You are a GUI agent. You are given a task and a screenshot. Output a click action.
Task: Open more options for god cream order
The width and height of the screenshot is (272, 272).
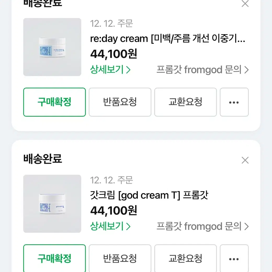point(234,258)
